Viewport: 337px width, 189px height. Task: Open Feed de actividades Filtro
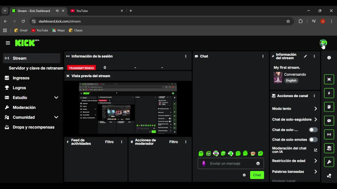[x=109, y=142]
